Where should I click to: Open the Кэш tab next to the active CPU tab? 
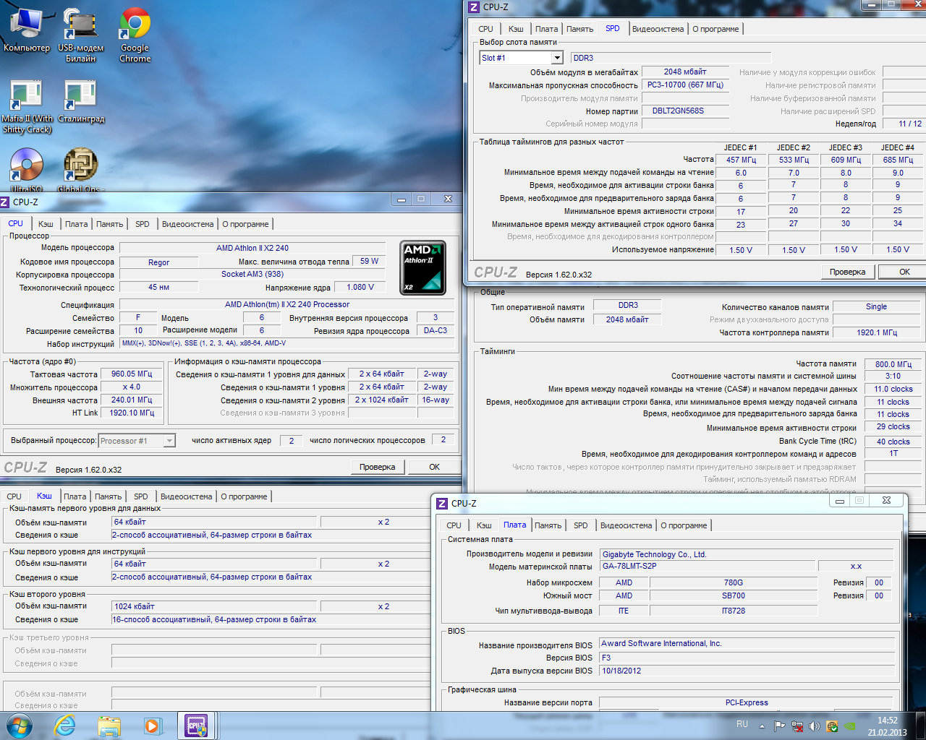point(46,224)
